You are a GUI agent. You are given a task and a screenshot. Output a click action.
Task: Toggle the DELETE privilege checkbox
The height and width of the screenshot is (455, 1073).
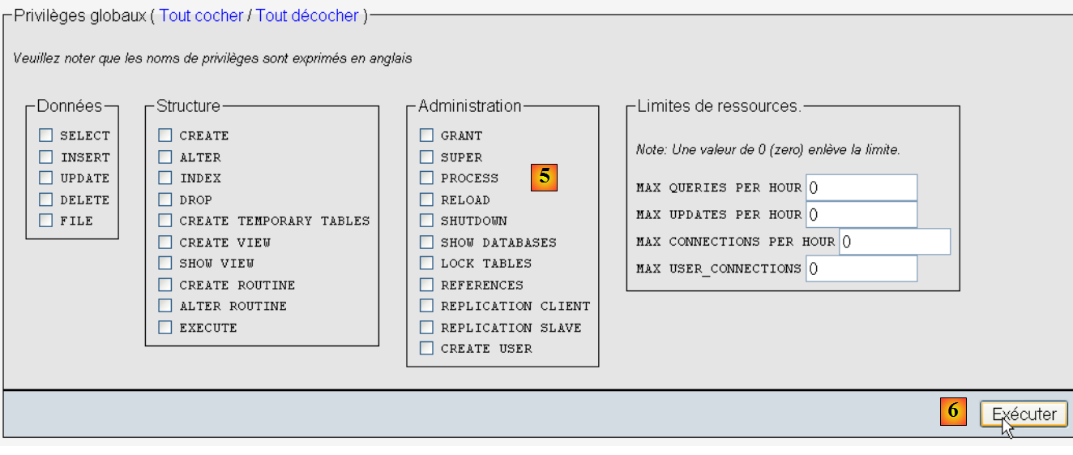point(46,200)
